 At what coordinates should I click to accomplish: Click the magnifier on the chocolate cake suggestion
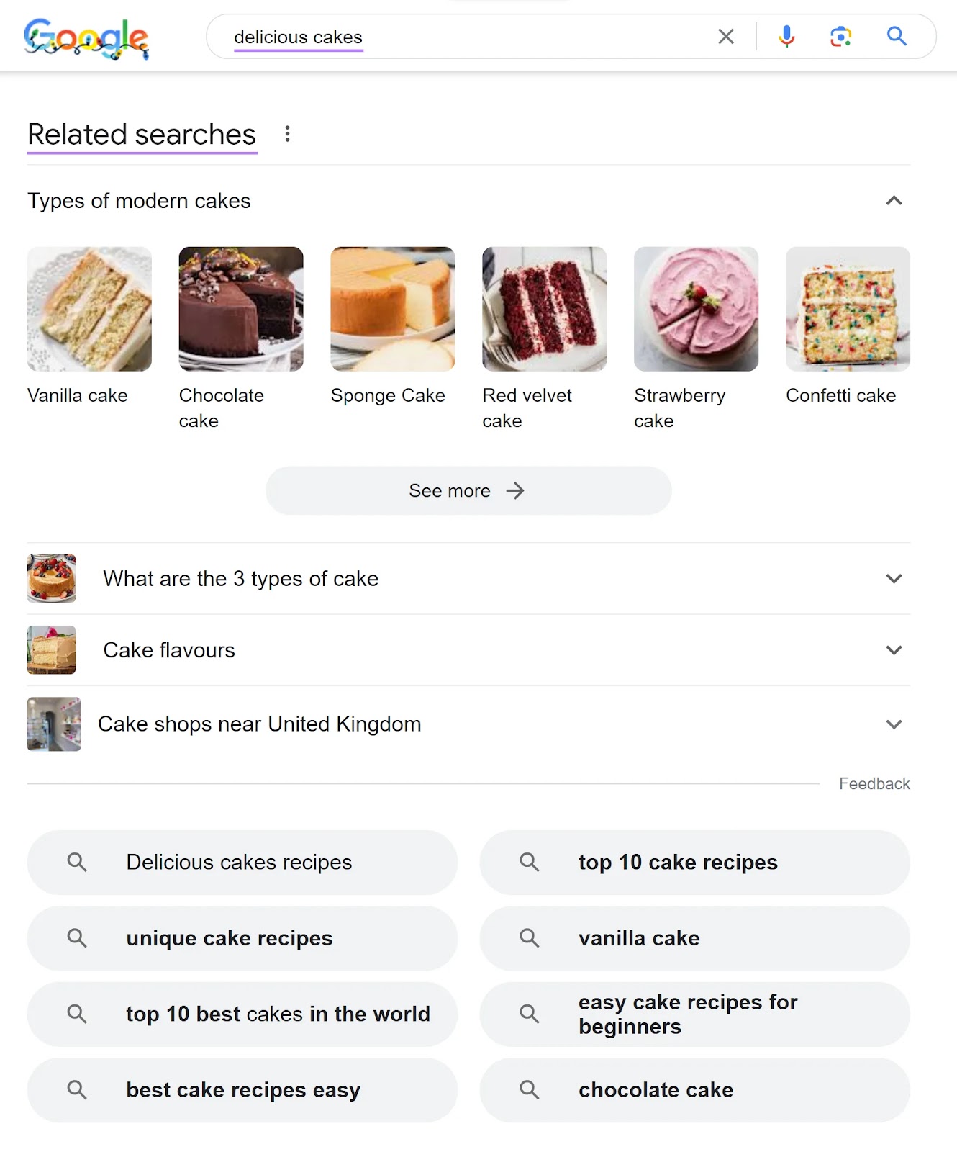pos(530,1090)
